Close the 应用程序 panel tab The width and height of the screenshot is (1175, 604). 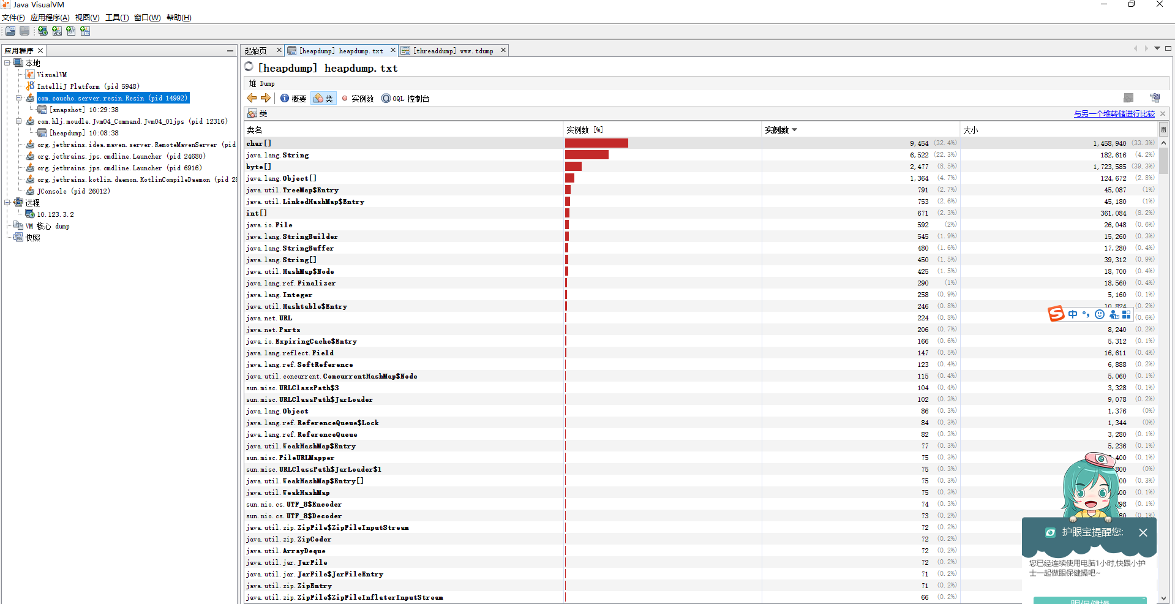pos(40,50)
